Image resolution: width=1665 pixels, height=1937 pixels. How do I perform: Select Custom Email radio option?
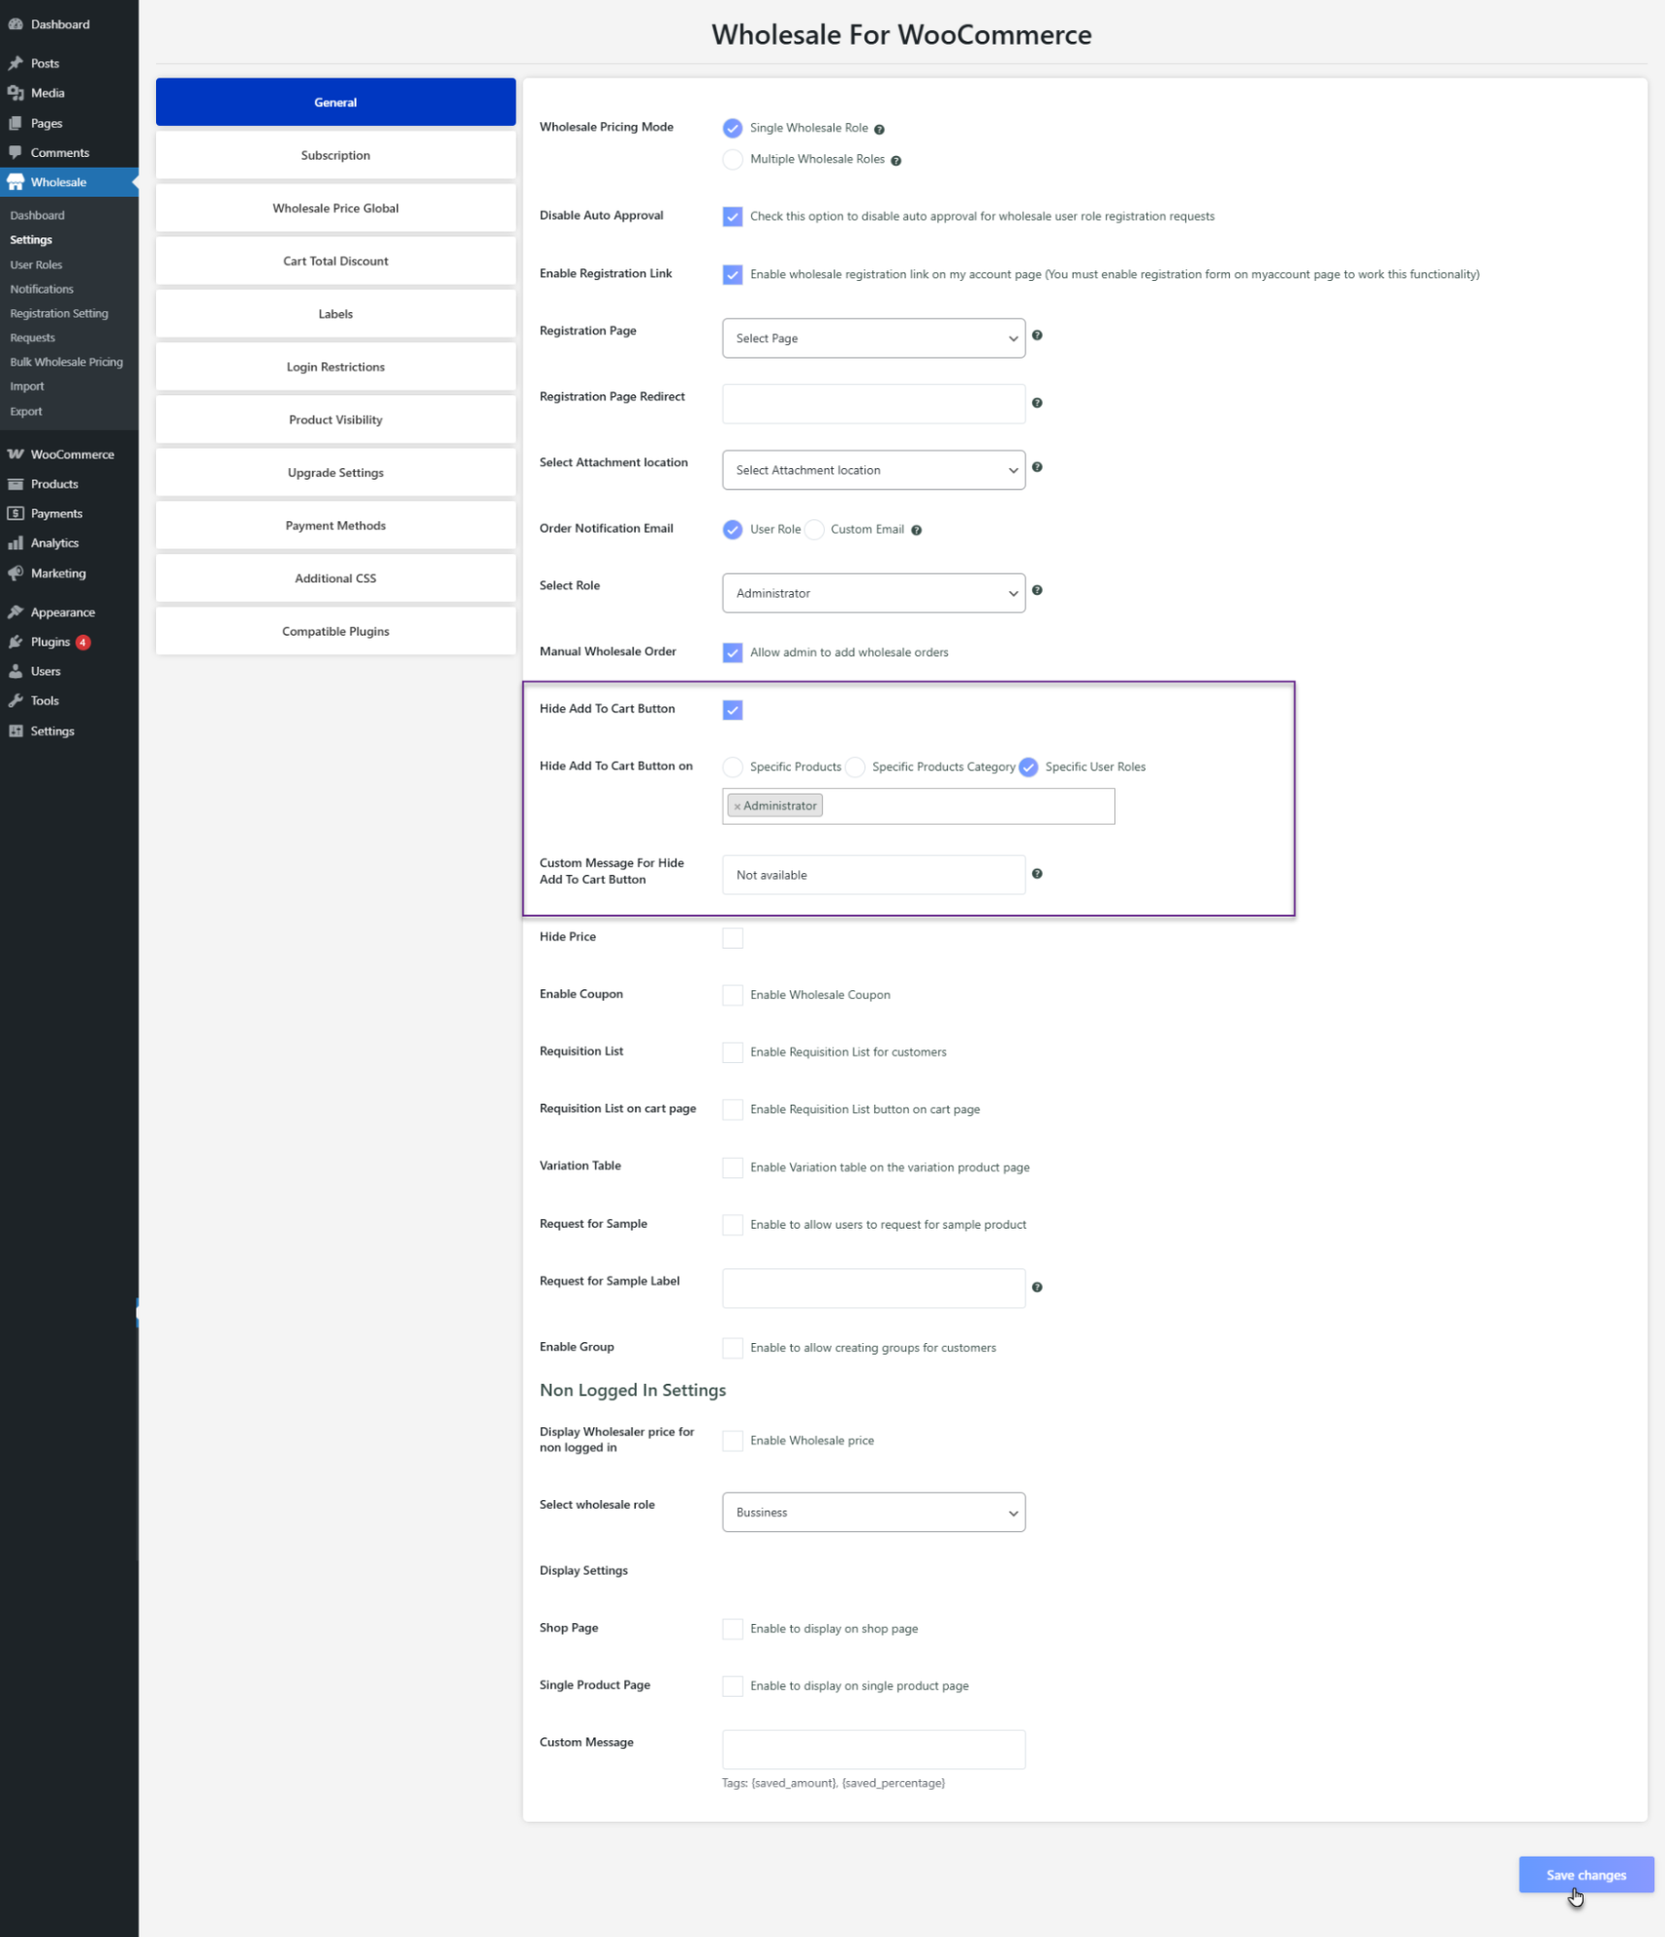point(814,529)
